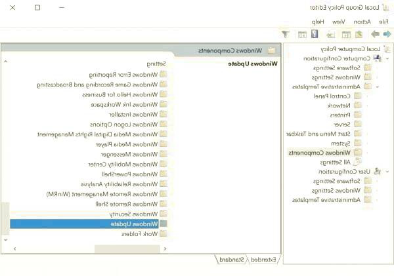
Task: Open the Help toolbar icon
Action: (315, 34)
